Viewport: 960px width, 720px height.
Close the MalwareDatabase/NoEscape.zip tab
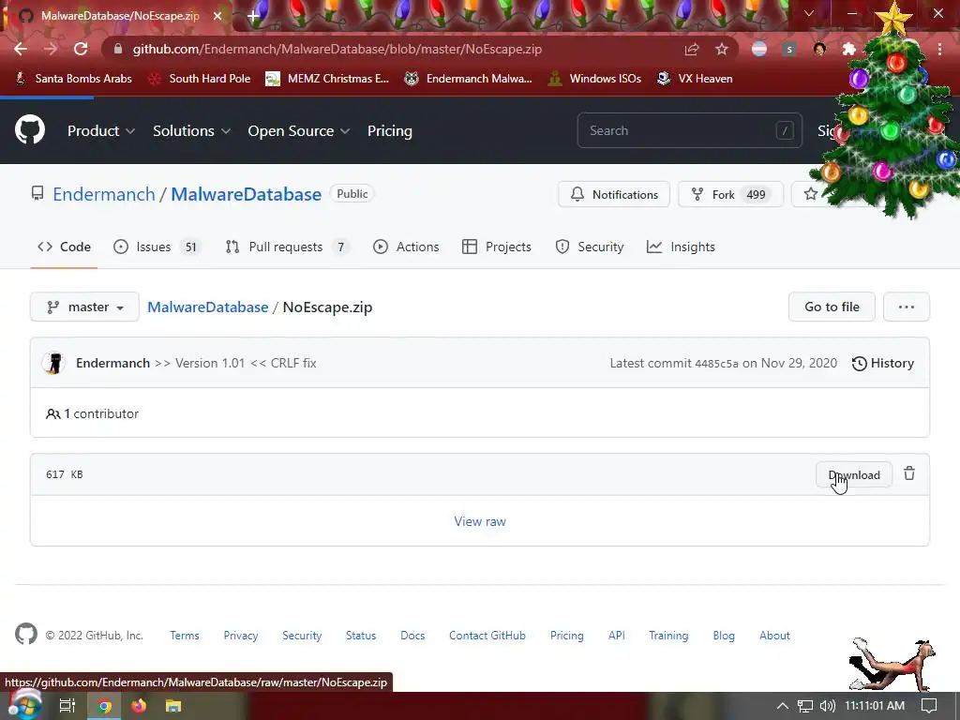click(x=217, y=16)
